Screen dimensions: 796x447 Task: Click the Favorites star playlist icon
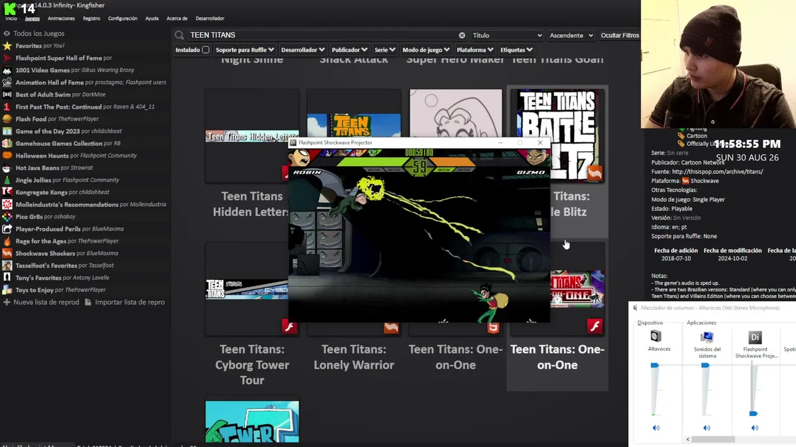point(7,46)
